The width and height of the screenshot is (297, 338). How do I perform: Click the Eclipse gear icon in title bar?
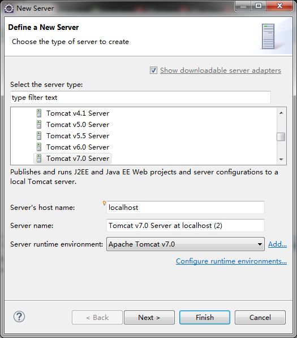[x=9, y=8]
